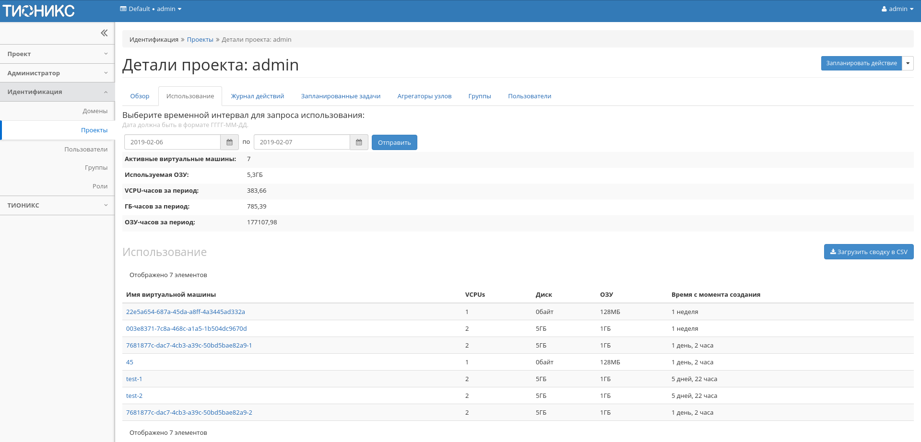The width and height of the screenshot is (921, 442).
Task: Open virtual machine test-1 link
Action: point(134,379)
